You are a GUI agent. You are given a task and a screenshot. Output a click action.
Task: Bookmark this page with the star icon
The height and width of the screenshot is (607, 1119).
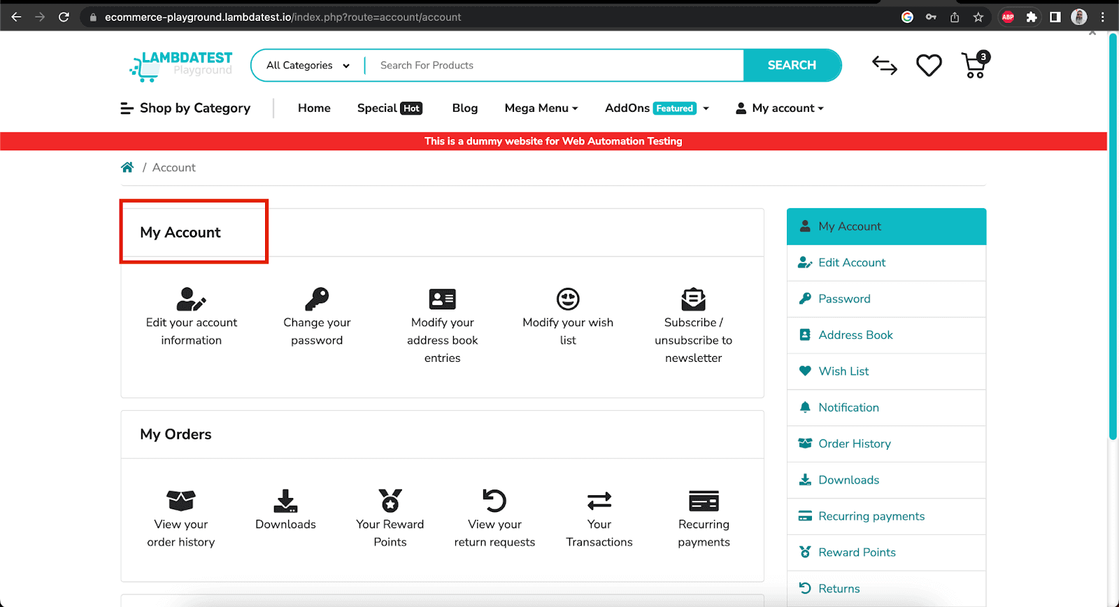978,17
